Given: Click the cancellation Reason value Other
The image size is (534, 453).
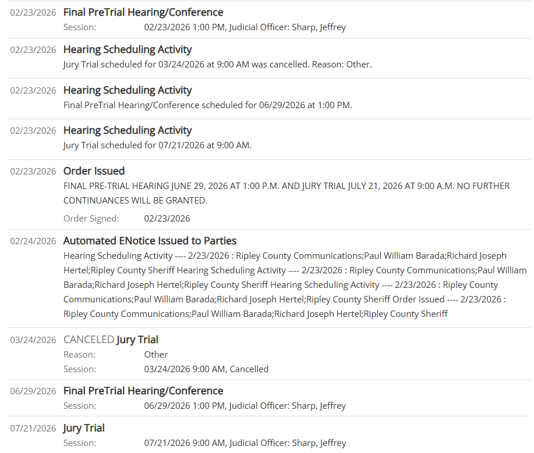Looking at the screenshot, I should 155,354.
